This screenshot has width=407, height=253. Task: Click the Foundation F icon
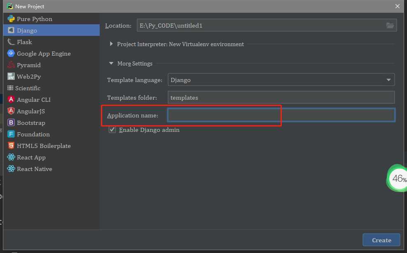11,134
